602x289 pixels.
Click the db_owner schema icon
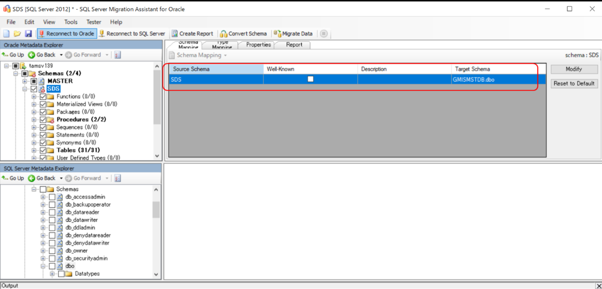point(60,251)
